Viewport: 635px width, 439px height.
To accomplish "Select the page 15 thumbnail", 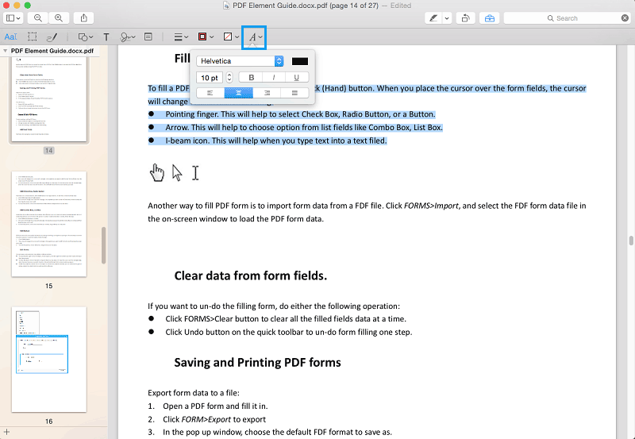I will click(49, 224).
